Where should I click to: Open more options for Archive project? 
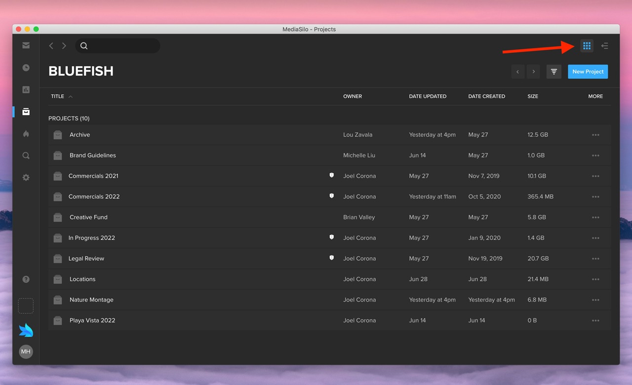click(595, 135)
